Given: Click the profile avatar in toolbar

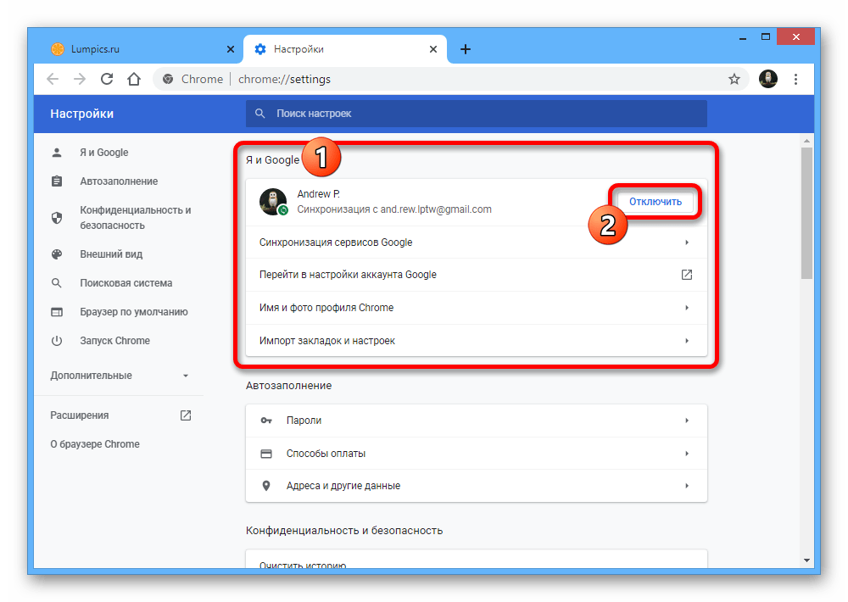Looking at the screenshot, I should (x=768, y=79).
